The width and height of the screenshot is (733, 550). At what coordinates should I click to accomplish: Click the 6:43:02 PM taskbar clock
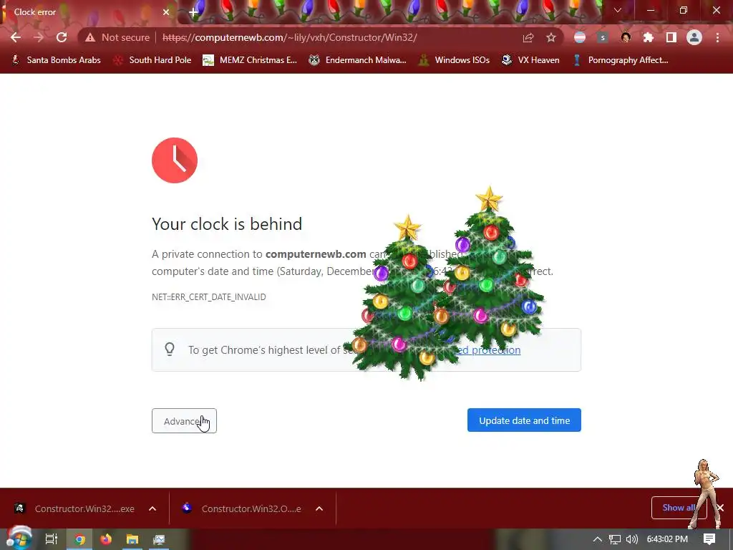pyautogui.click(x=667, y=539)
